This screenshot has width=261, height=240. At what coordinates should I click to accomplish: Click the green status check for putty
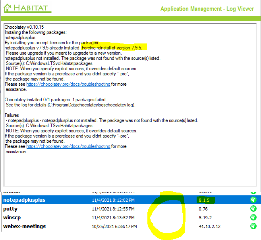point(253,209)
